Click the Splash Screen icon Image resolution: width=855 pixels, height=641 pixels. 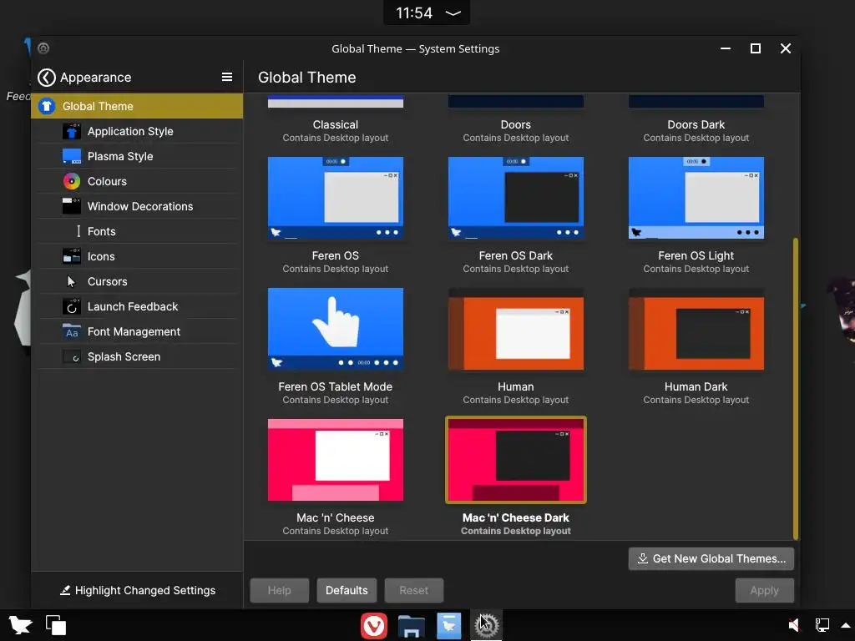(72, 357)
